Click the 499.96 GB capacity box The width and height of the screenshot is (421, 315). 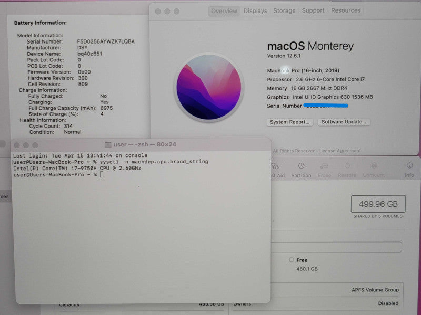pos(378,204)
